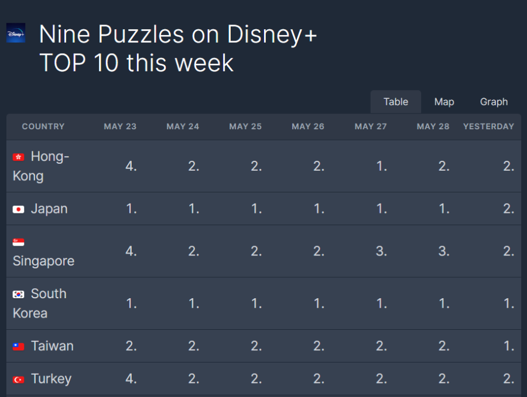Image resolution: width=527 pixels, height=397 pixels.
Task: Click the South Korea flag icon
Action: [x=19, y=294]
